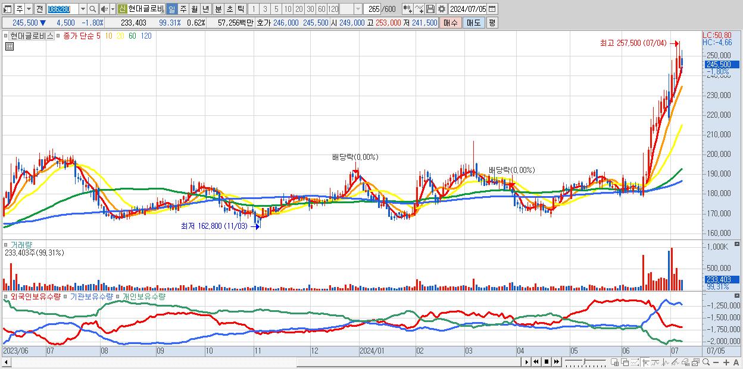Click the speaker sound icon
The image size is (743, 369).
(x=104, y=9)
